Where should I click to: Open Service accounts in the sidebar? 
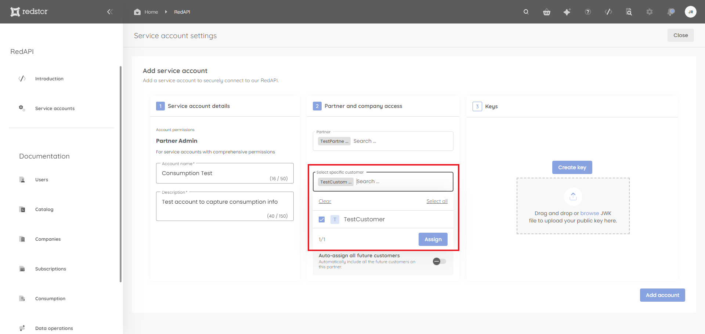click(55, 108)
